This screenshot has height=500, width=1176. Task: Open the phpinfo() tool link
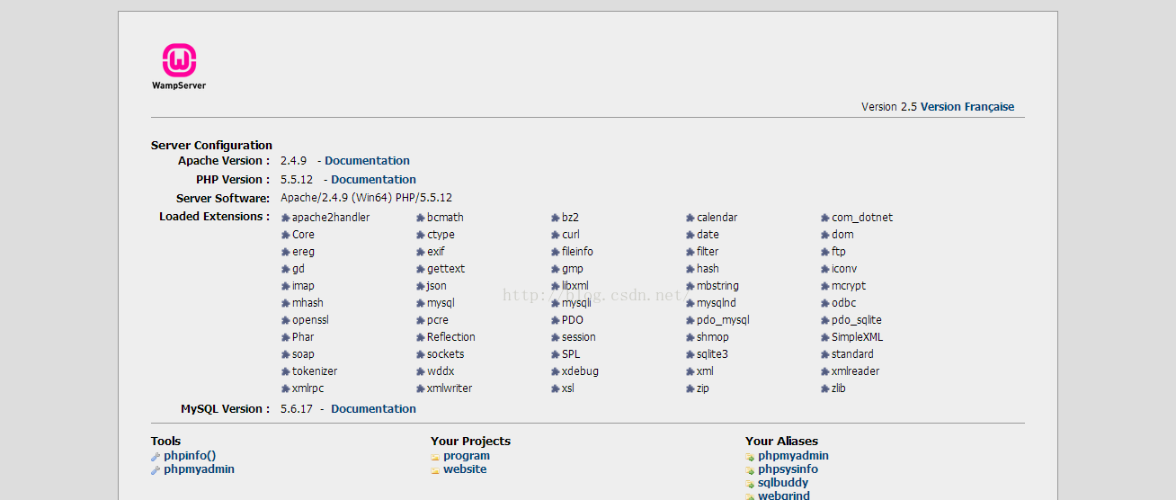[x=190, y=456]
